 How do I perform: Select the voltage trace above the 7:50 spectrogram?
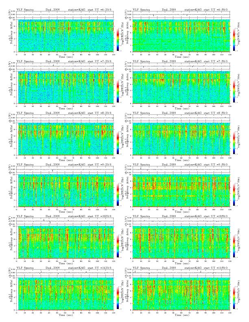[181, 66]
